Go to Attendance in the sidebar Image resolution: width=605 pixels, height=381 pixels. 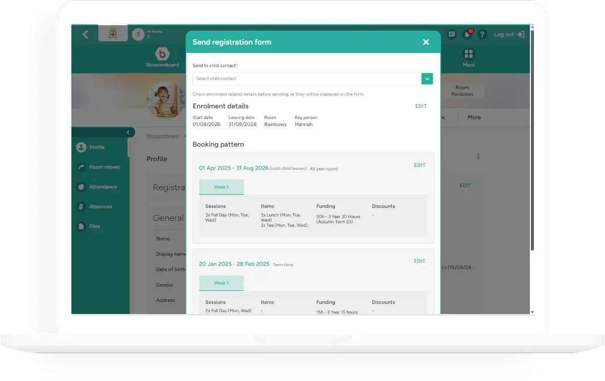[x=102, y=187]
